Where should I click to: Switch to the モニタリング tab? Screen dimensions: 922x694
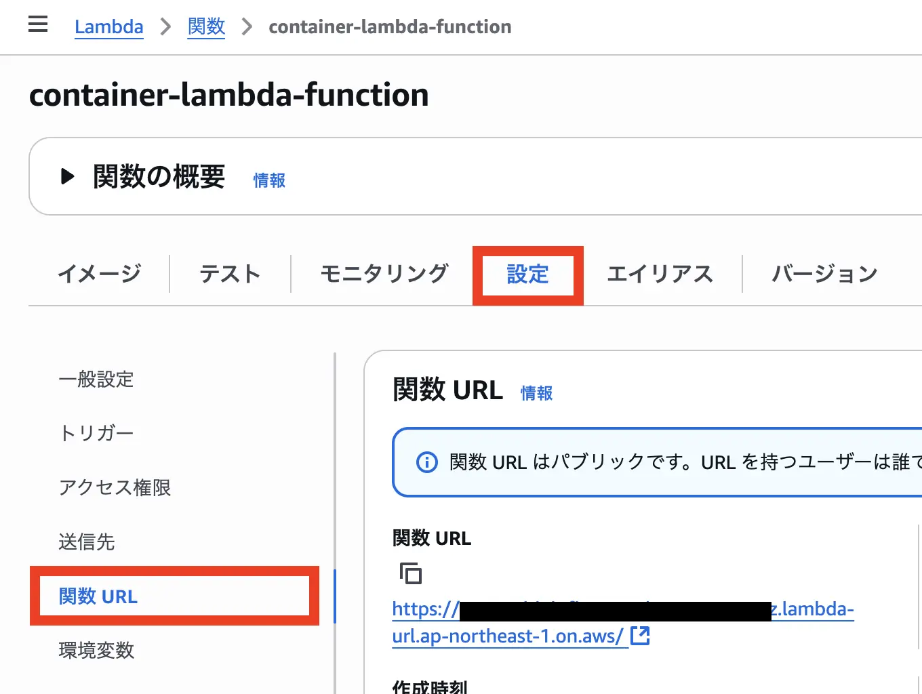[x=384, y=274]
